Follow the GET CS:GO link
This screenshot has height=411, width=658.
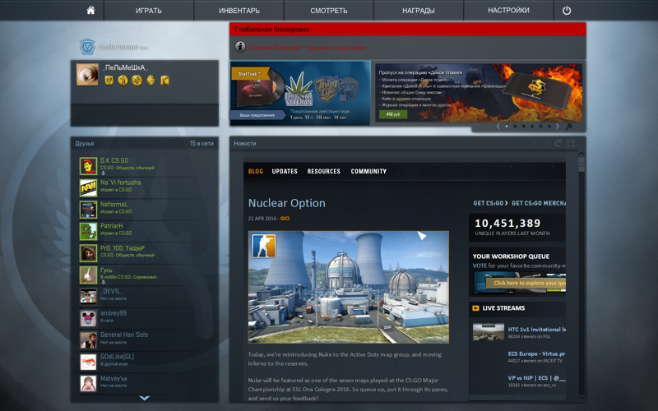[490, 203]
